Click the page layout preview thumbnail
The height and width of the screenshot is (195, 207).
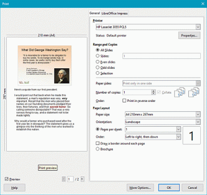191,136
